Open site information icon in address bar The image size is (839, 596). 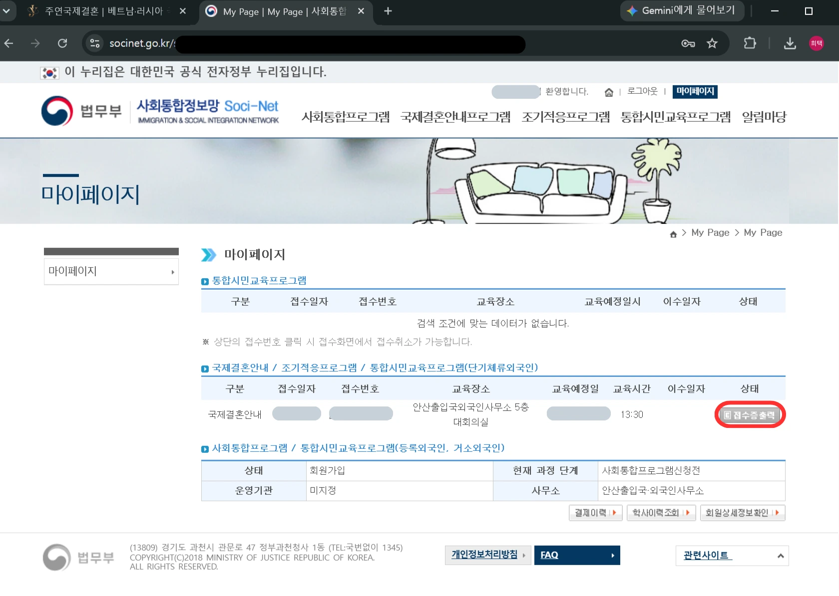coord(95,43)
